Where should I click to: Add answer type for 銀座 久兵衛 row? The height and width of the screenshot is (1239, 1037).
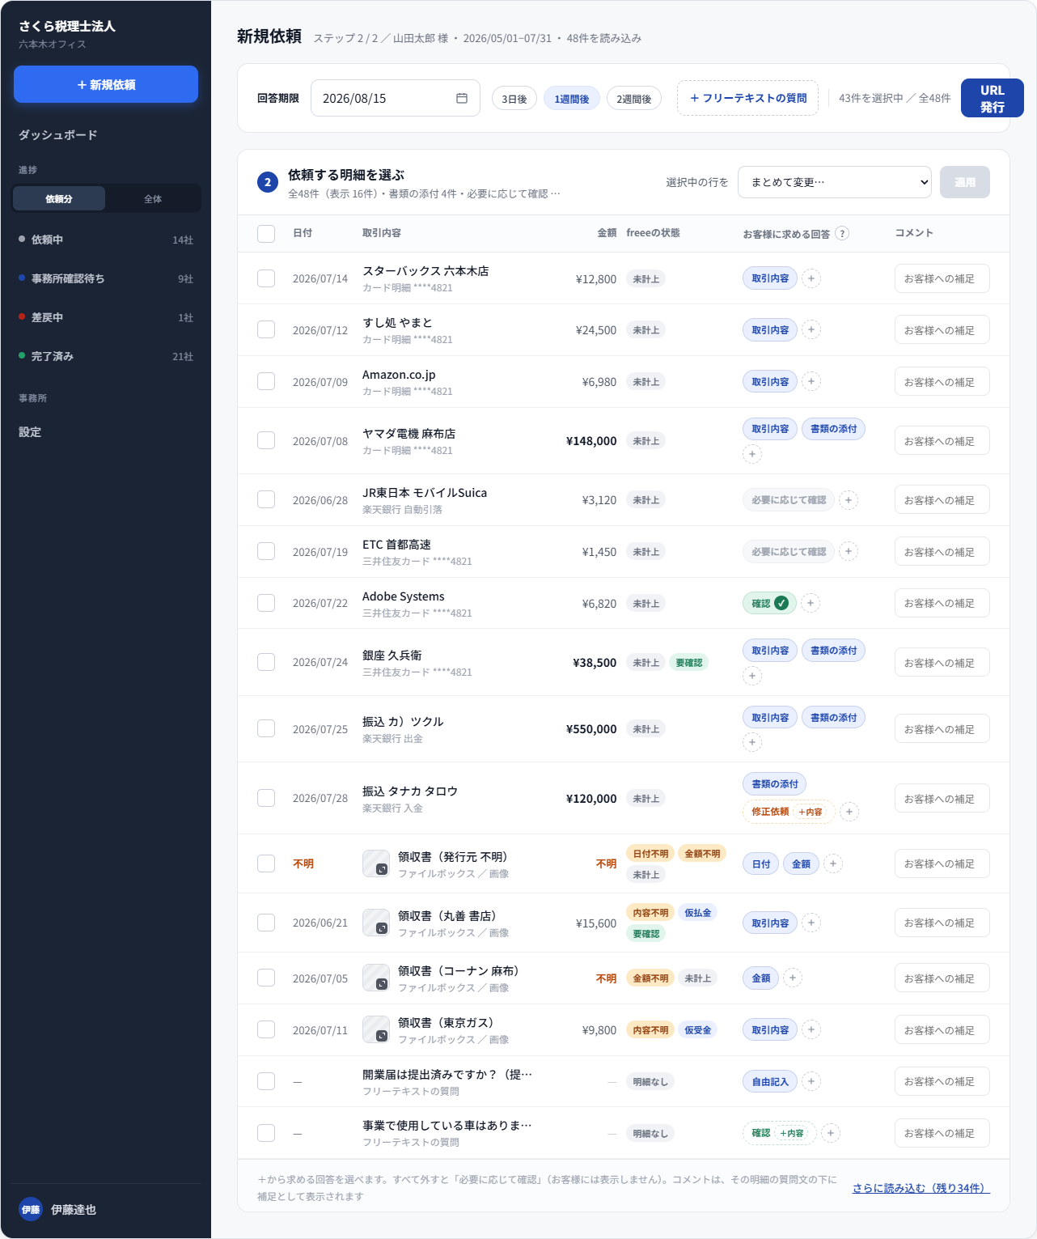tap(752, 676)
